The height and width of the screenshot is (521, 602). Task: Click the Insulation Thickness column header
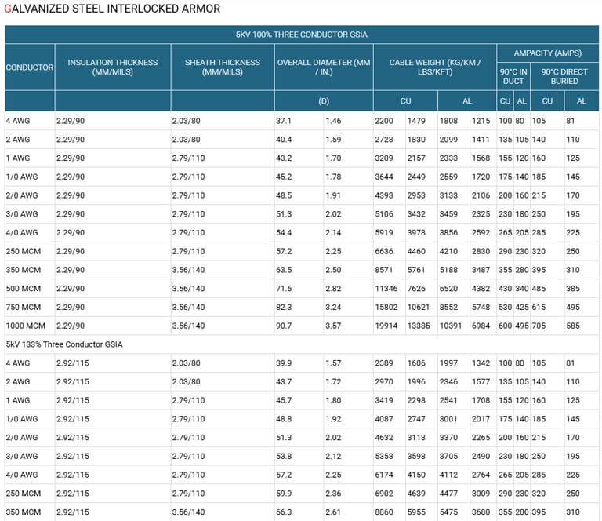click(x=112, y=67)
